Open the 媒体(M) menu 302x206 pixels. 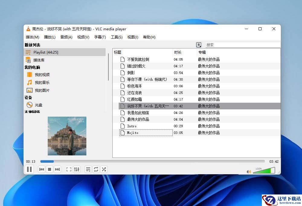click(32, 37)
